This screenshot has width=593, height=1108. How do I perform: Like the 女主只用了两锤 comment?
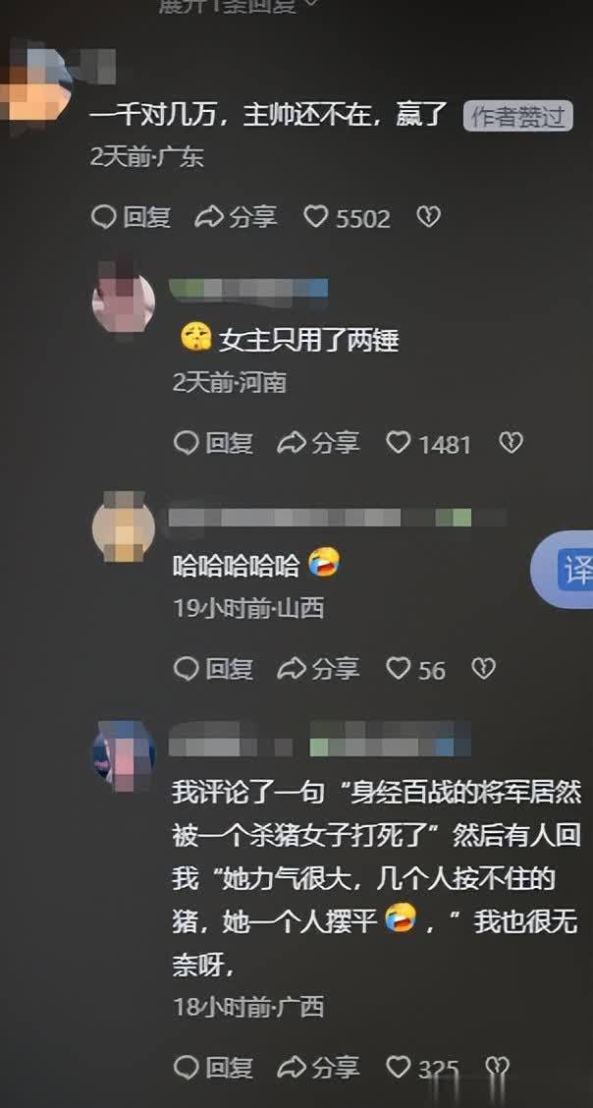428,444
